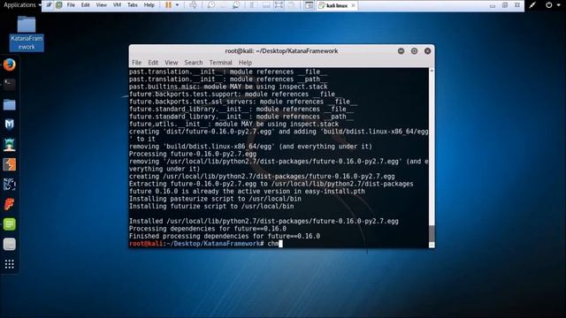Viewport: 566px width, 318px height.
Task: Expand system menu arrow in top bar
Action: (x=558, y=5)
